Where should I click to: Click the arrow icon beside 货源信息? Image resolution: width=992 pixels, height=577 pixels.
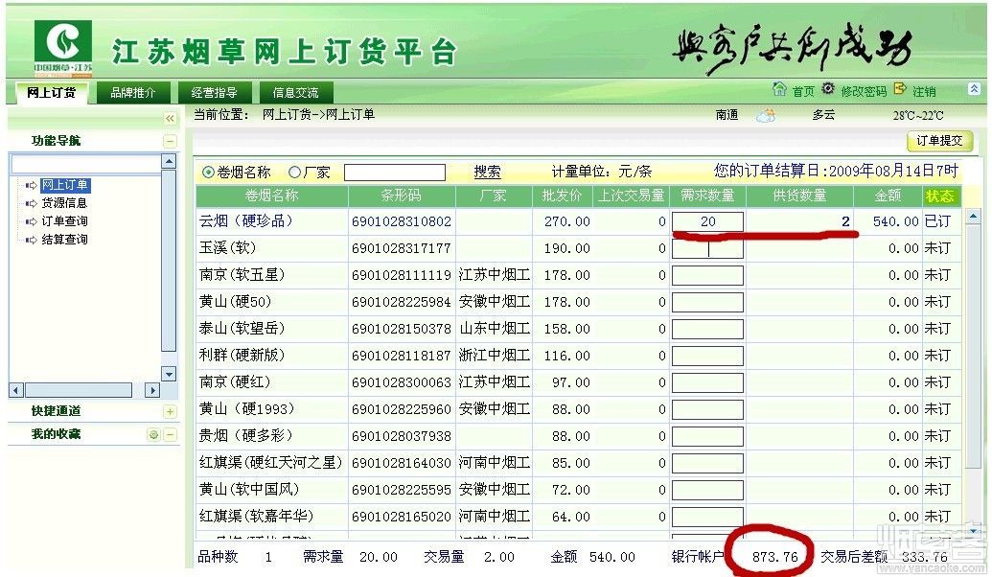pyautogui.click(x=30, y=203)
